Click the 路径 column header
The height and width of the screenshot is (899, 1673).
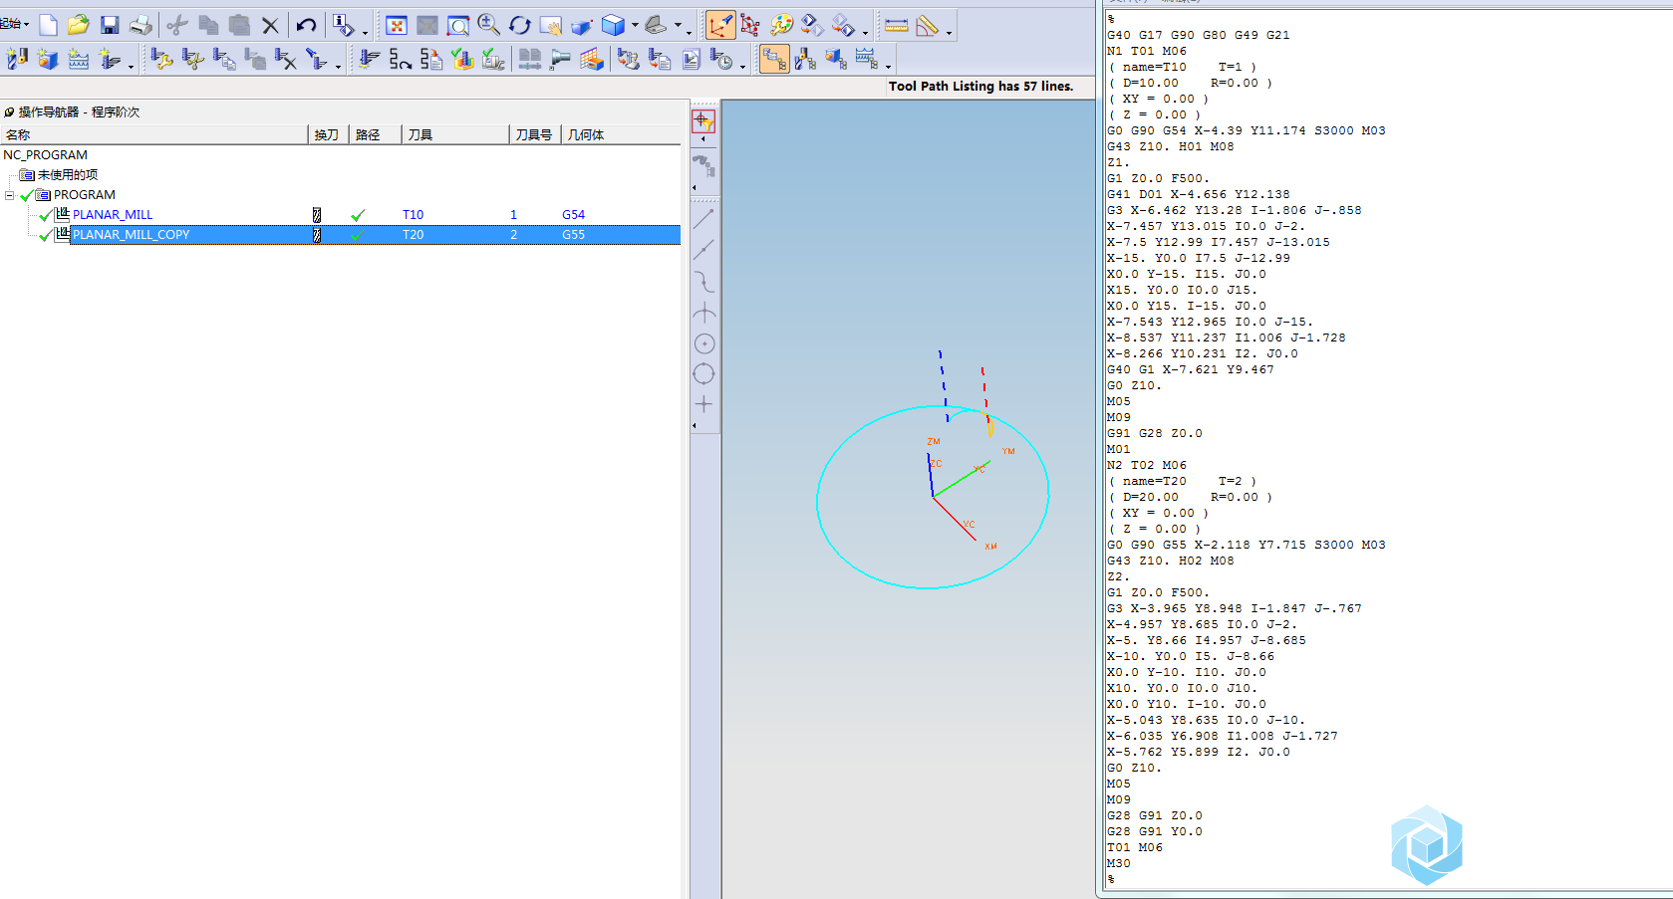pos(375,134)
